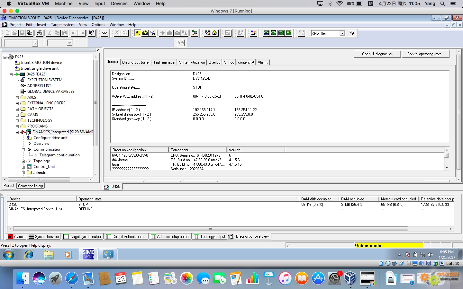This screenshot has width=463, height=289.
Task: Click the Save and compile icon
Action: 30,33
